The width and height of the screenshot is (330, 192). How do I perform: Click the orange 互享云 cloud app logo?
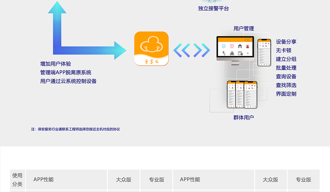151,48
